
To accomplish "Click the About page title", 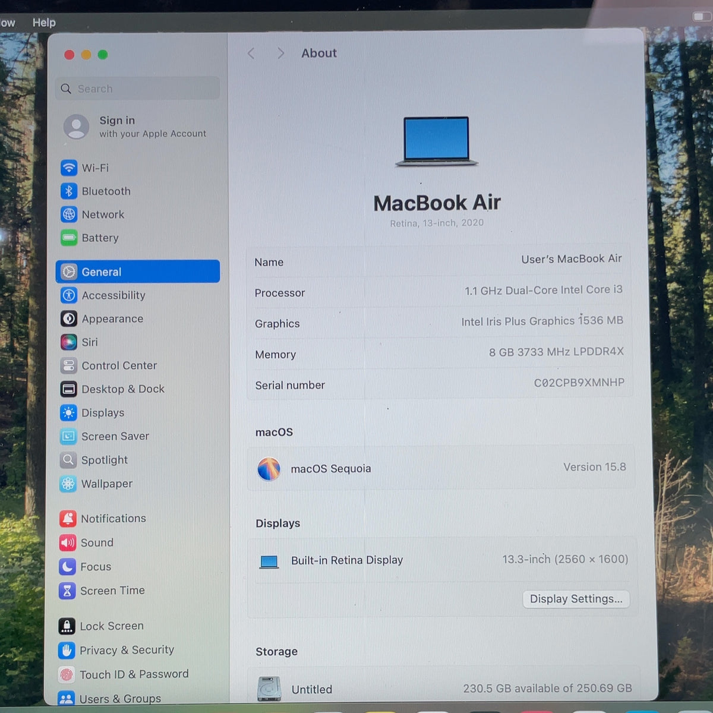I will pos(319,53).
